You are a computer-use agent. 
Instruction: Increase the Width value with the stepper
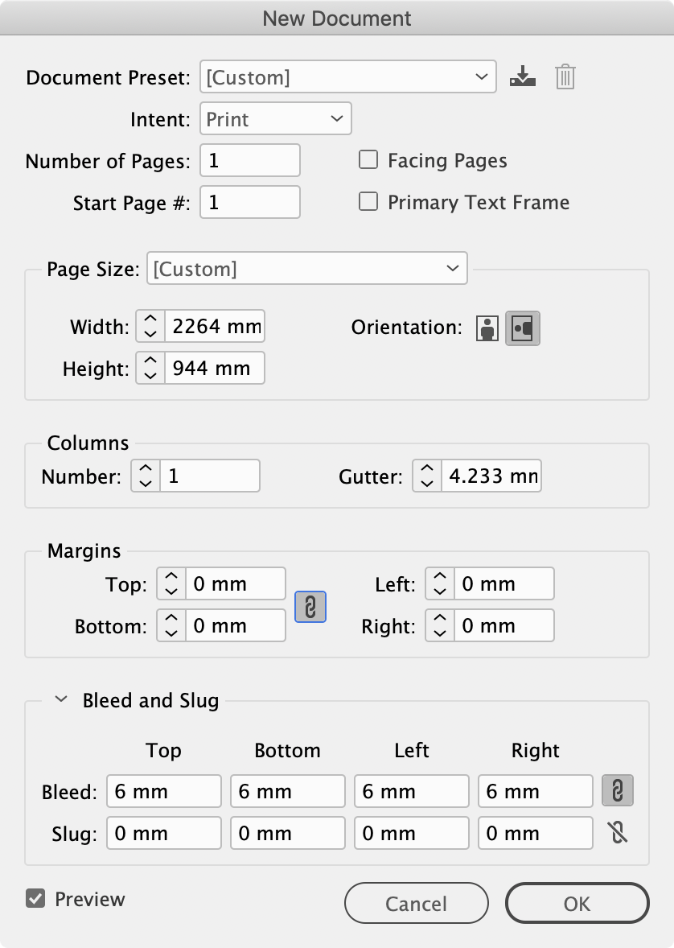[x=150, y=322]
